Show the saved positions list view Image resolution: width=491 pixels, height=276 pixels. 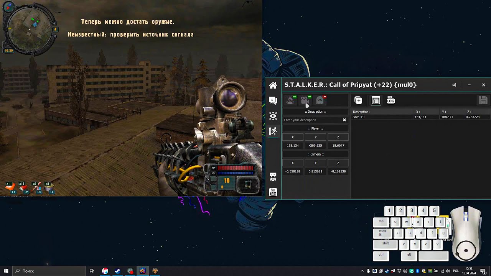pos(376,100)
